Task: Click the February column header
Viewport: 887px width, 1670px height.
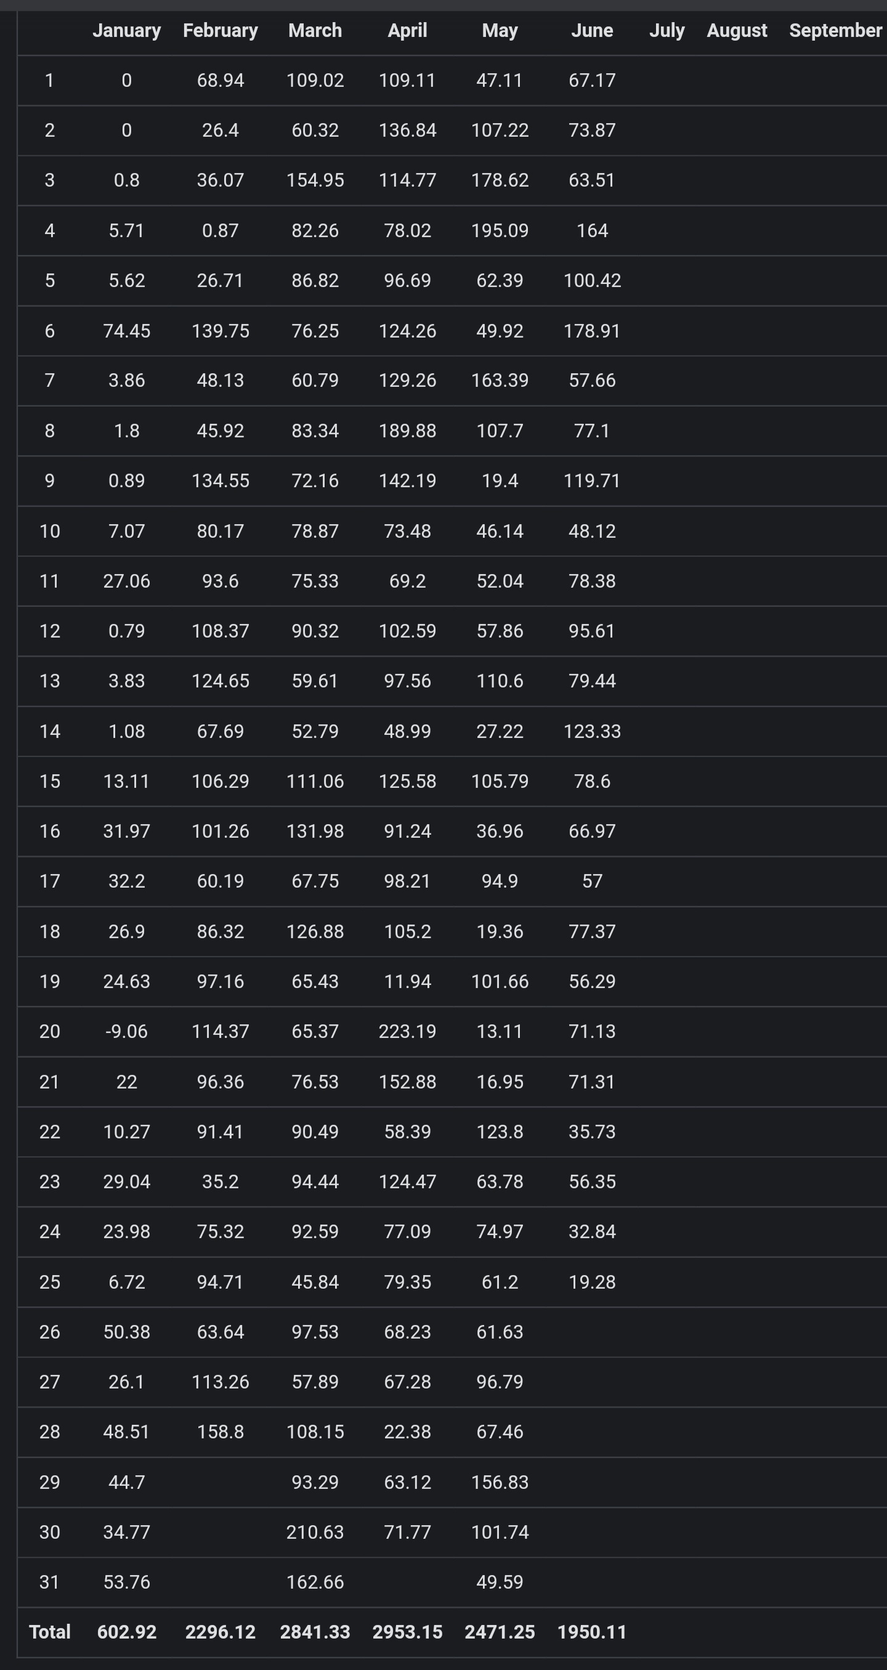Action: tap(221, 30)
